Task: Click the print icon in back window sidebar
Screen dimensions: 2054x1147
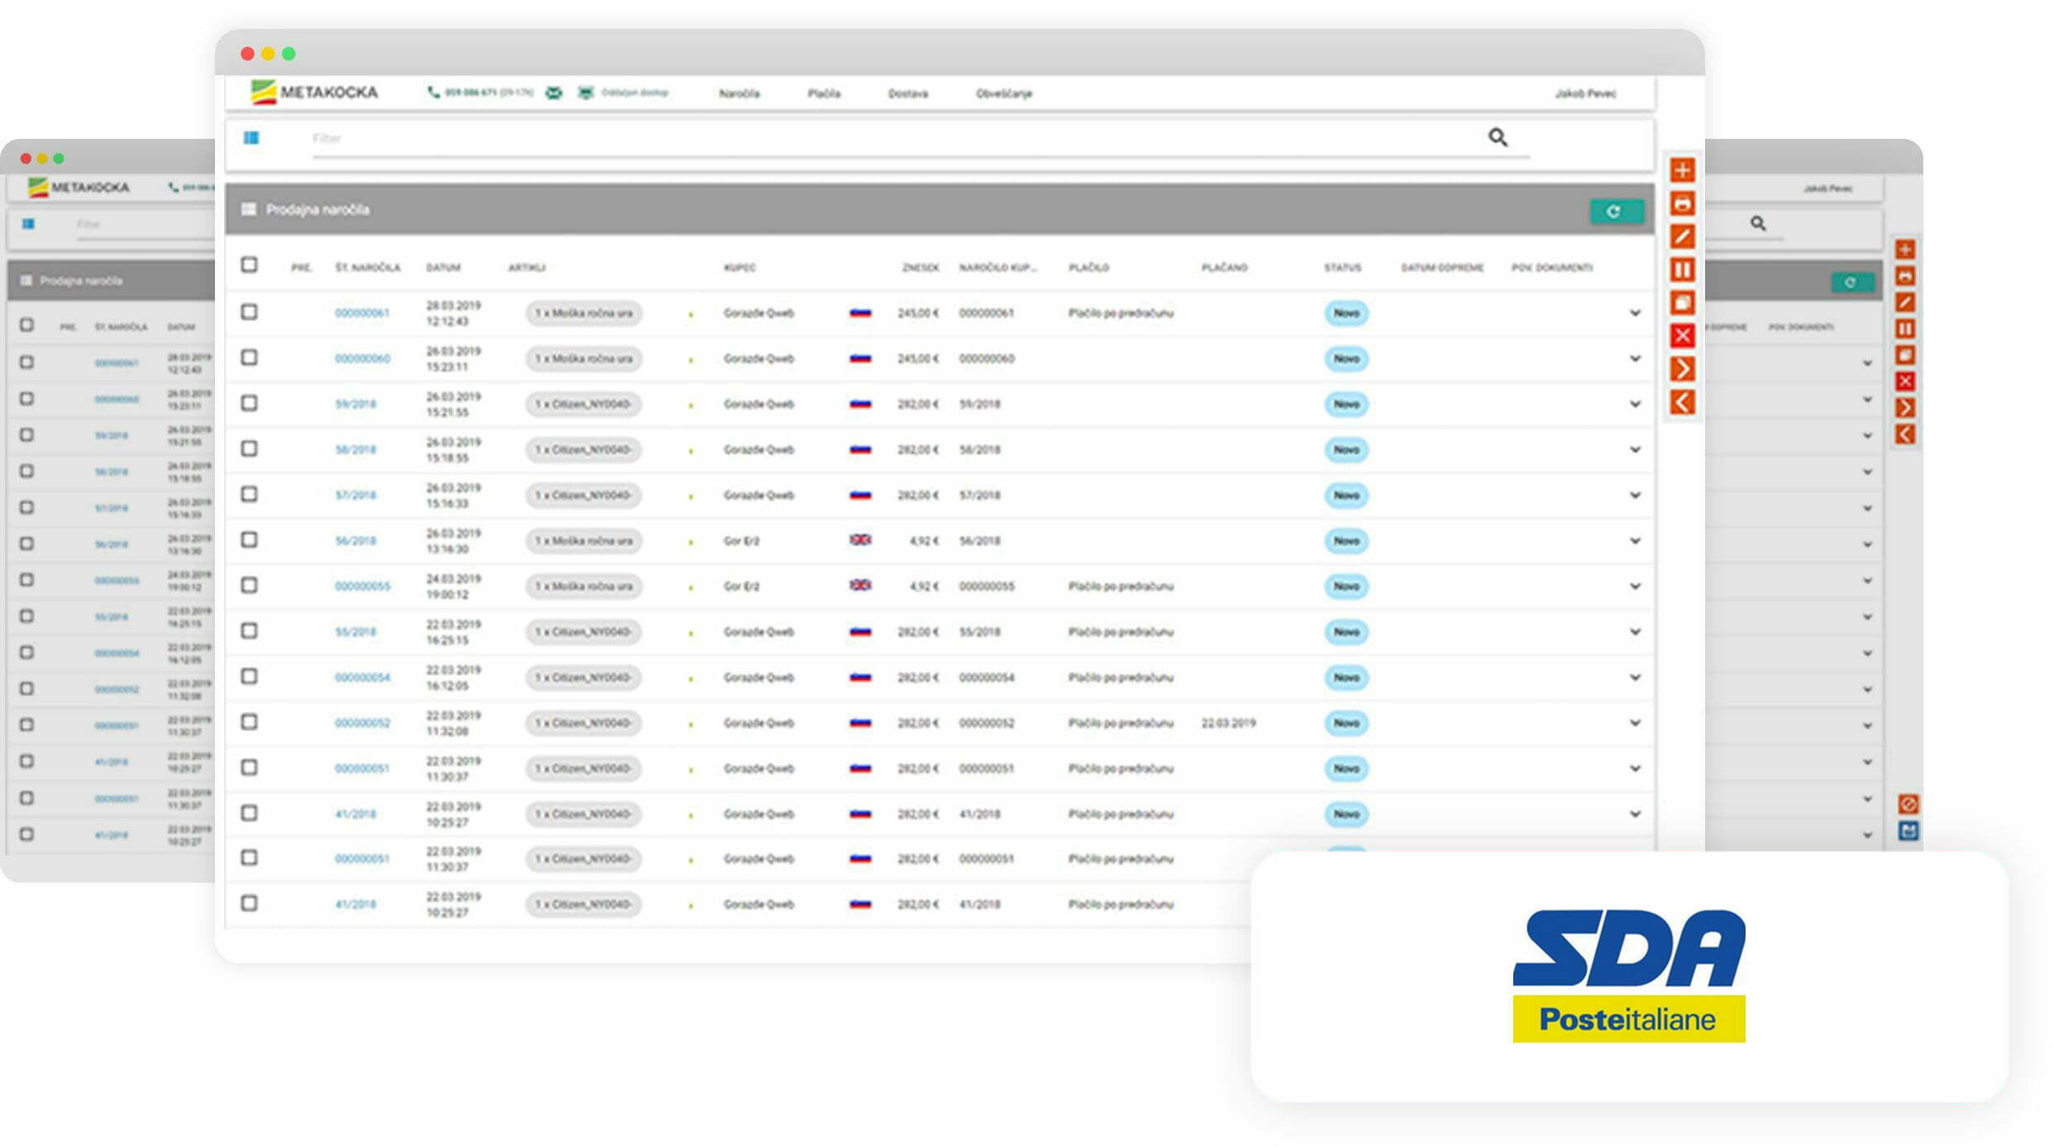Action: 1905,276
